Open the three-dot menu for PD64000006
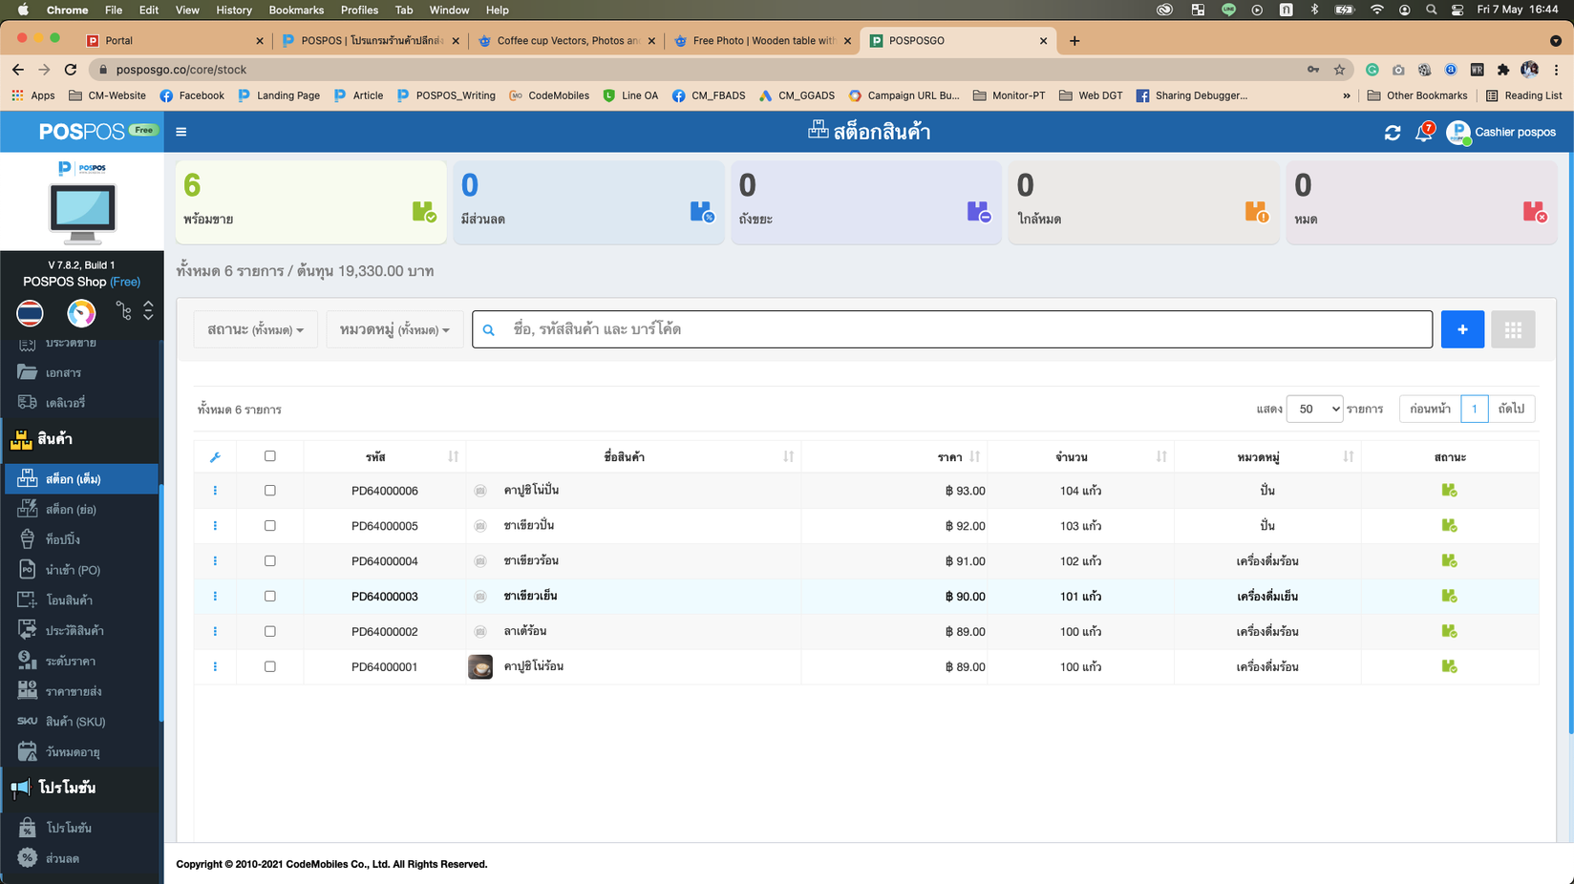This screenshot has width=1574, height=884. 215,491
